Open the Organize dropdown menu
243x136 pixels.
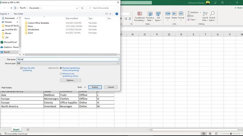coord(5,14)
